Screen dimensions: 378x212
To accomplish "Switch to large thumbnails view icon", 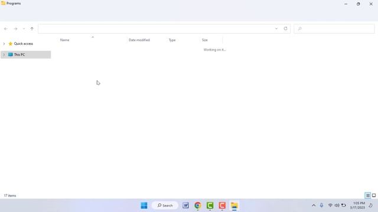I will [x=374, y=196].
